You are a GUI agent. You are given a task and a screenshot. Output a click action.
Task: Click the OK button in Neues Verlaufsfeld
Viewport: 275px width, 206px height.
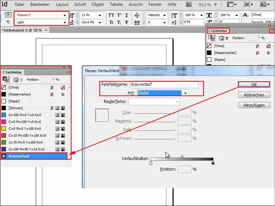(x=254, y=84)
